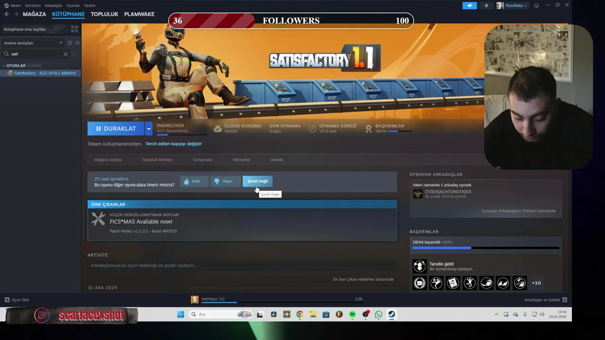This screenshot has width=605, height=340.
Task: Go to the MAĞAZA tab
Action: click(x=35, y=14)
